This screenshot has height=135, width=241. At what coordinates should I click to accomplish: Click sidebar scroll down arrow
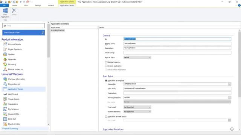click(49, 124)
